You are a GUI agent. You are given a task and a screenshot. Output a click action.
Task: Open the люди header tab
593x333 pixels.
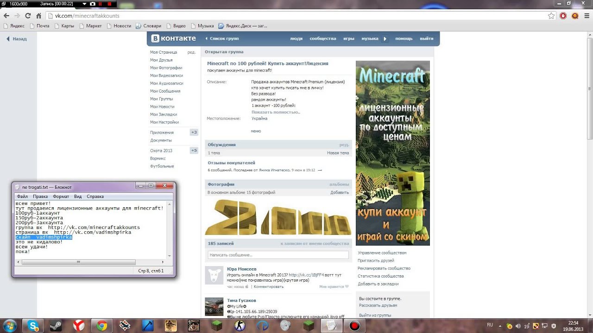[x=296, y=38]
